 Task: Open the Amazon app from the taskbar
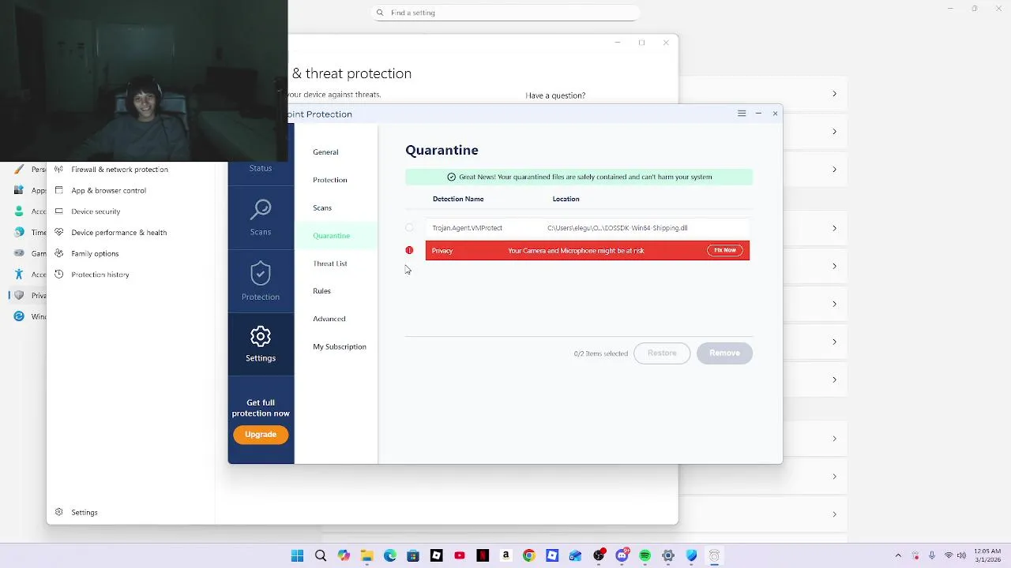pyautogui.click(x=506, y=556)
